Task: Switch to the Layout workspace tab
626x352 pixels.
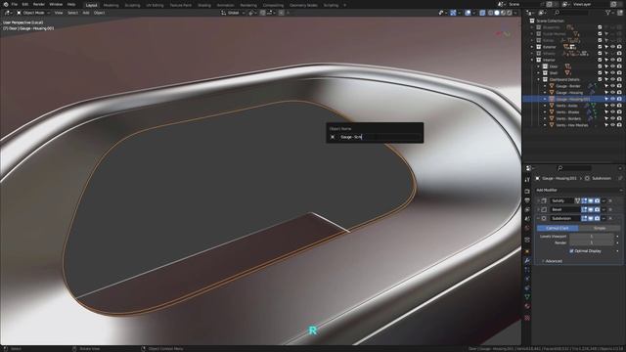Action: 91,5
